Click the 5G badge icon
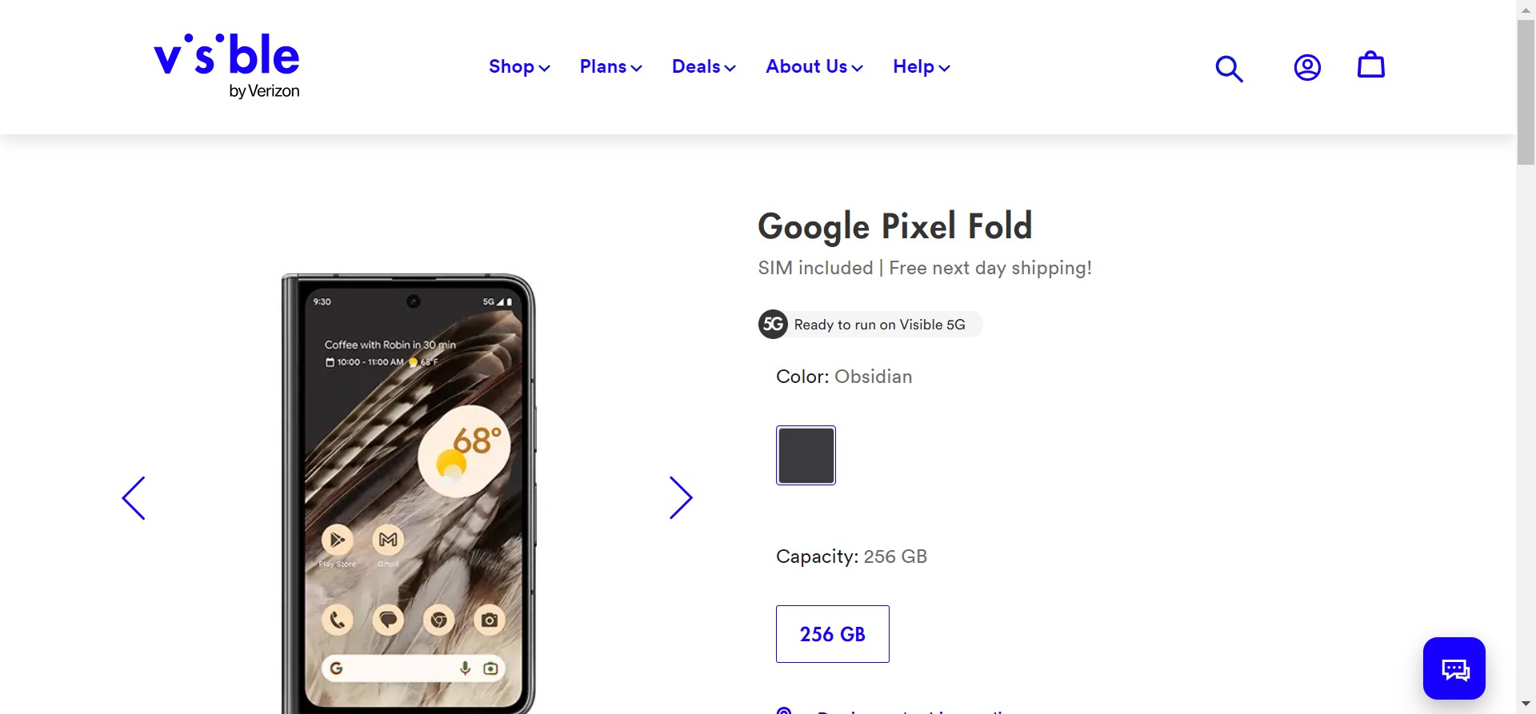Viewport: 1536px width, 714px height. (773, 325)
